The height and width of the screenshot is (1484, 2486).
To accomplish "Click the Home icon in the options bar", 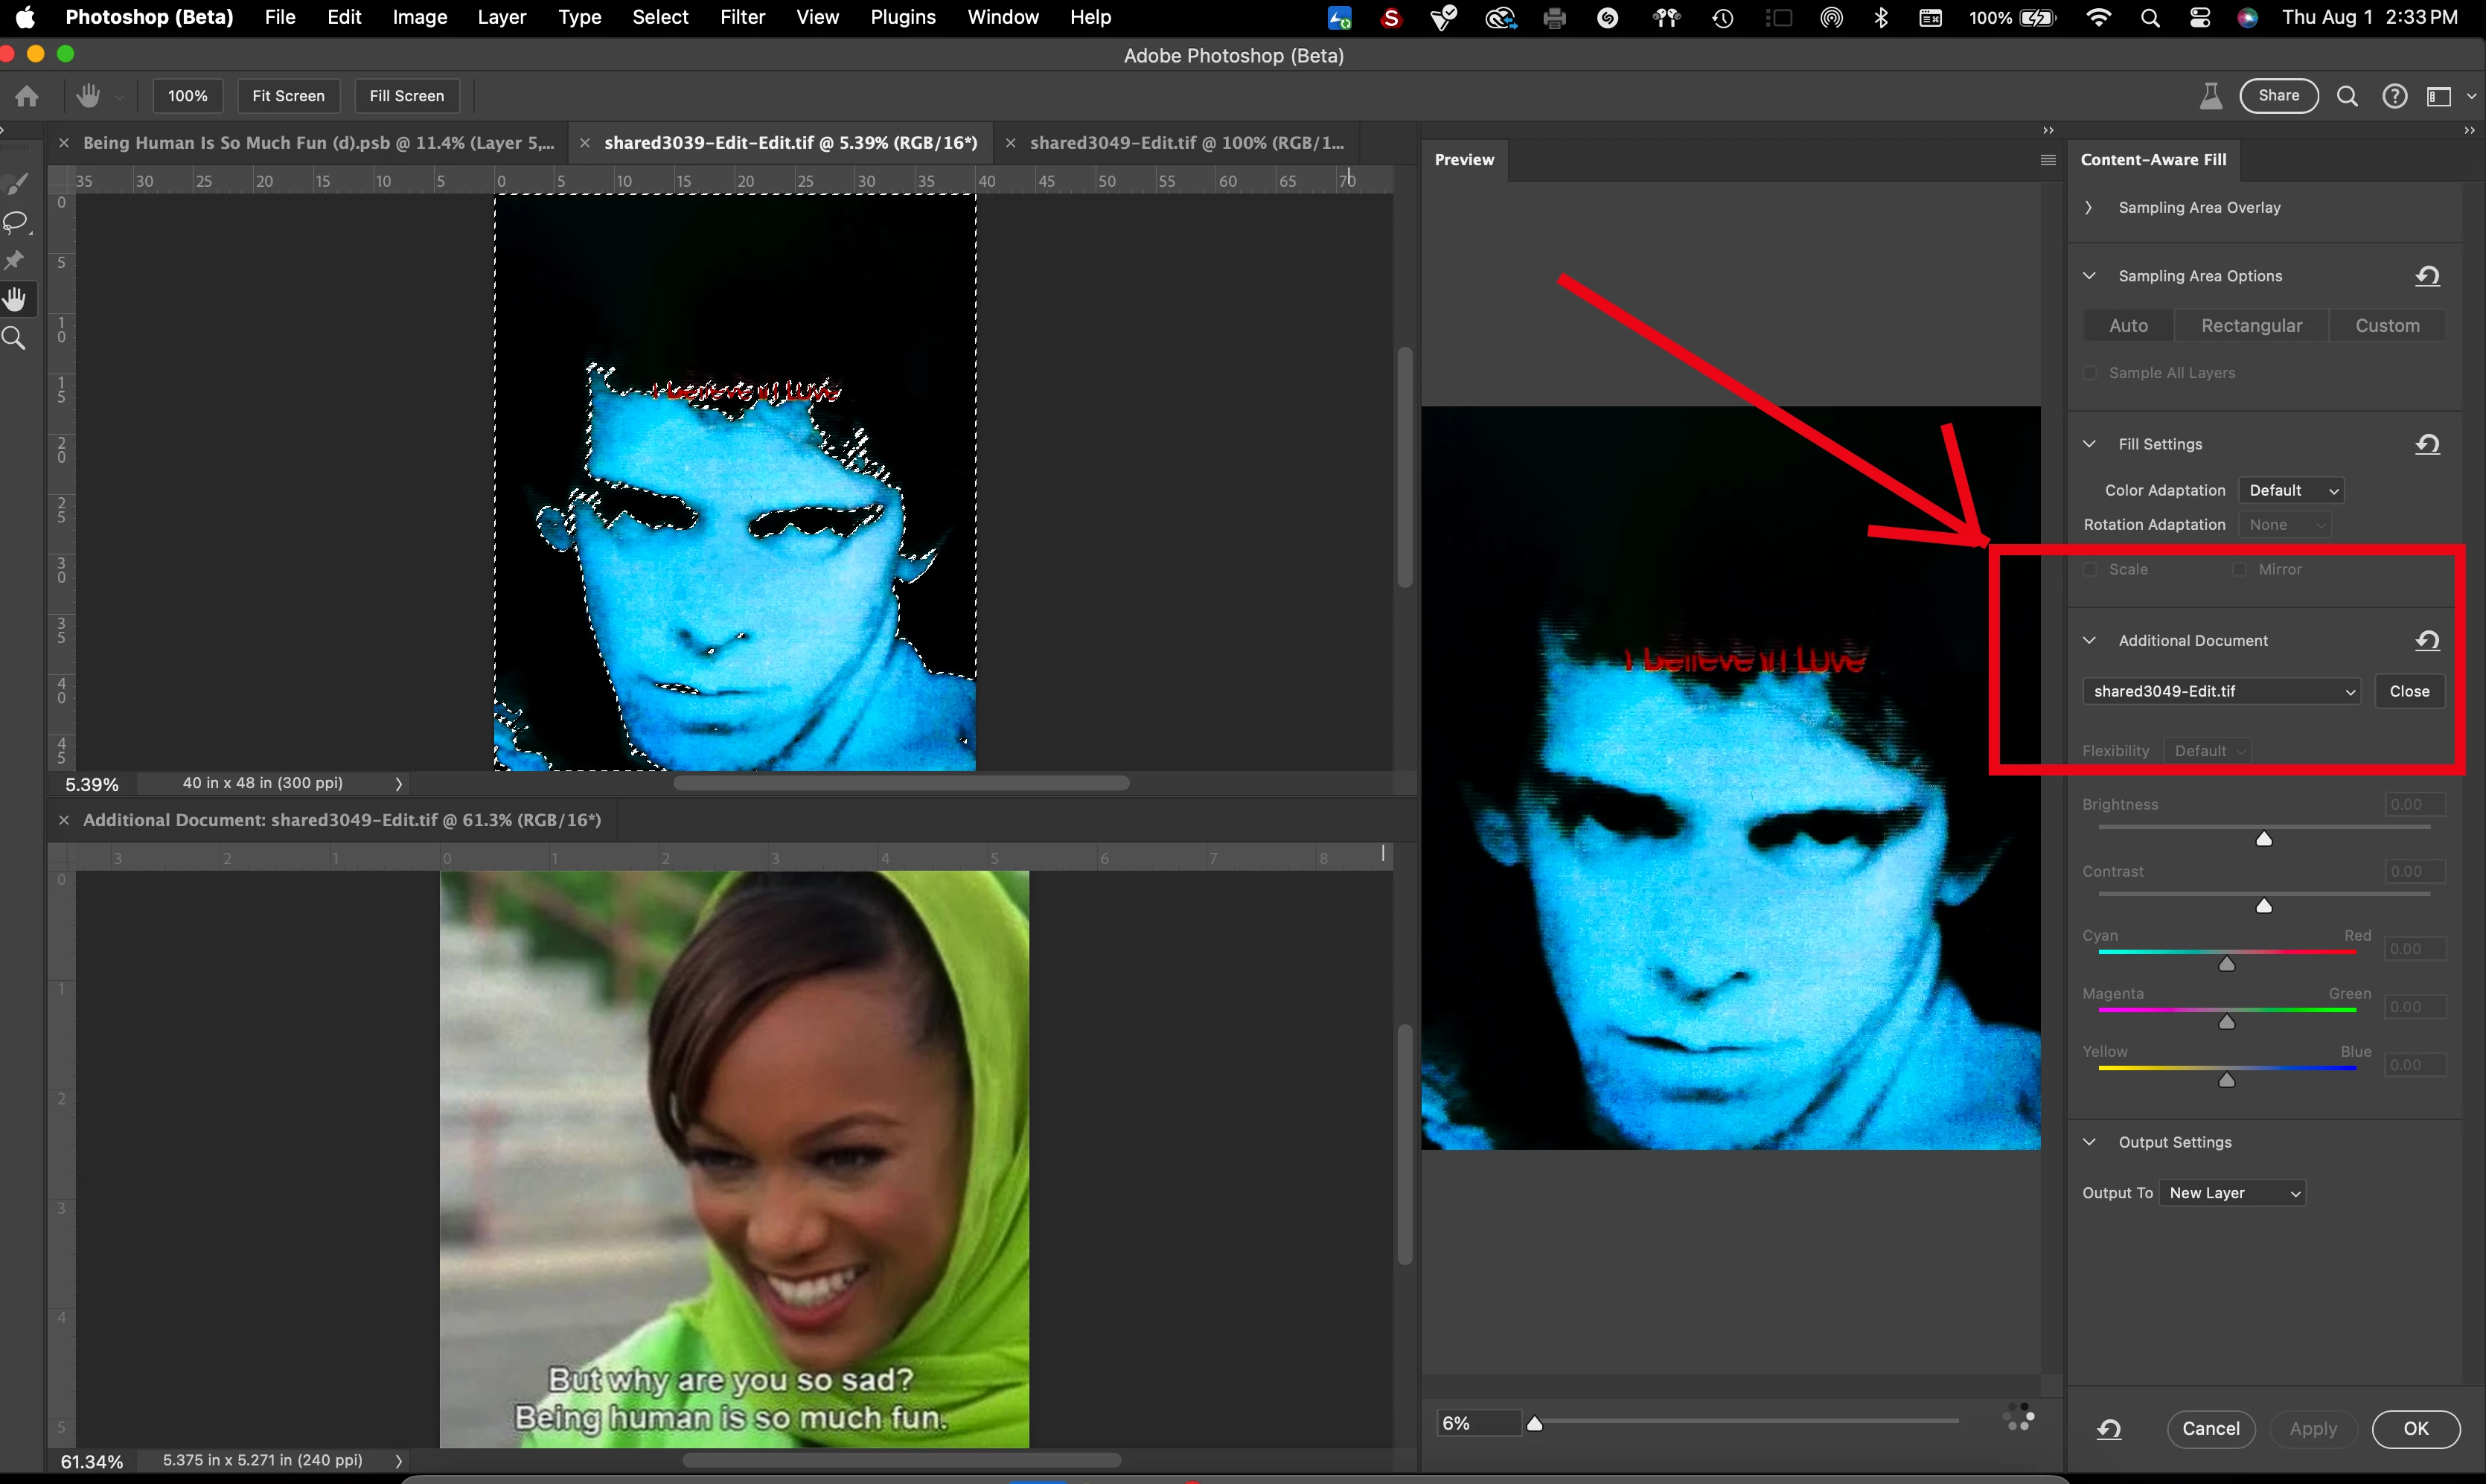I will click(x=27, y=96).
